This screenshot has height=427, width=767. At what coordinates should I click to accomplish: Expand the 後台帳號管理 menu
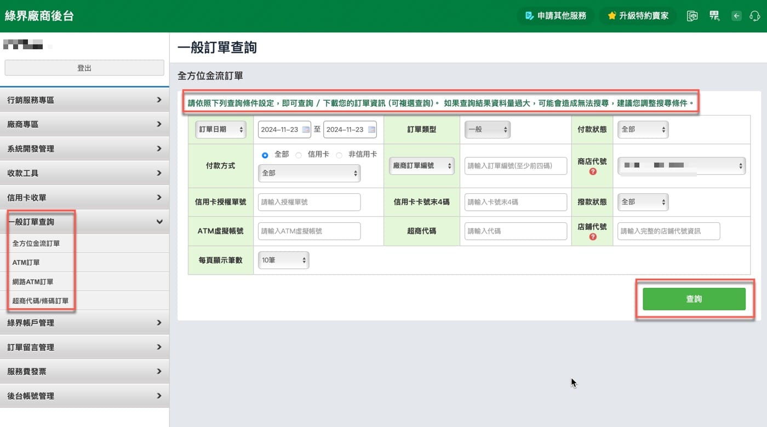[84, 396]
